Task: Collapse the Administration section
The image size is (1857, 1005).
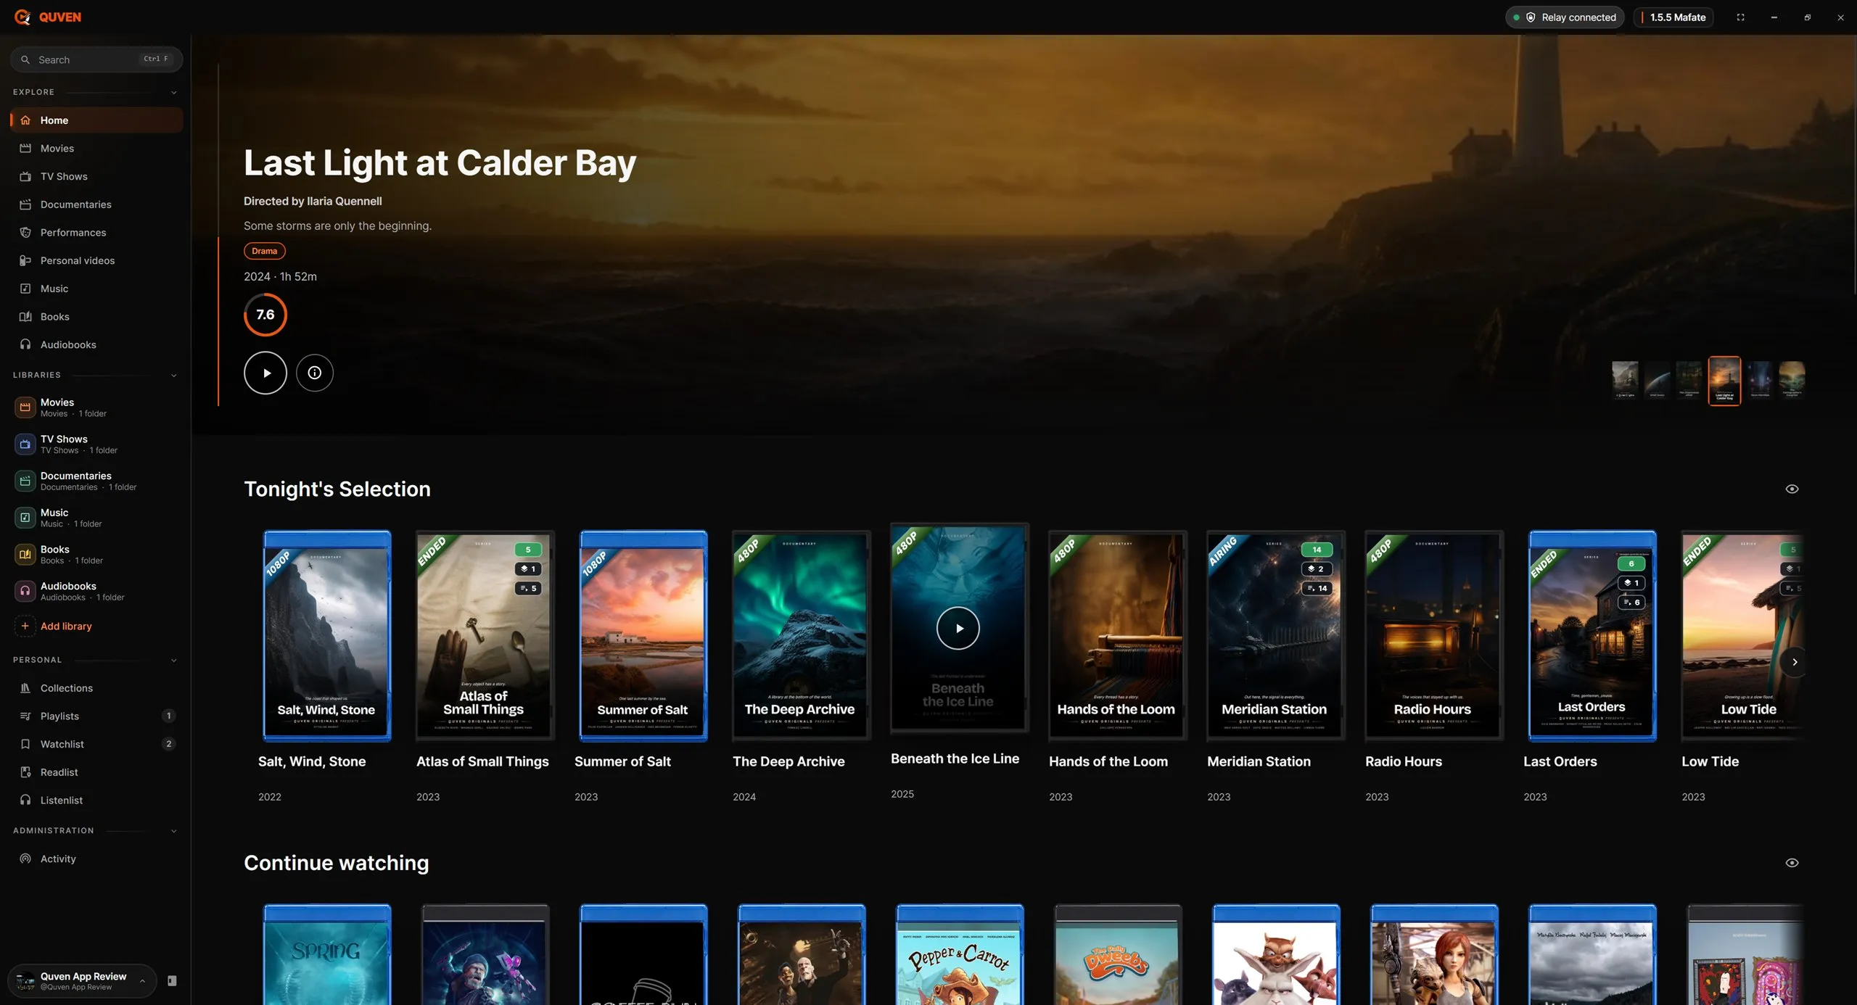Action: pyautogui.click(x=173, y=831)
